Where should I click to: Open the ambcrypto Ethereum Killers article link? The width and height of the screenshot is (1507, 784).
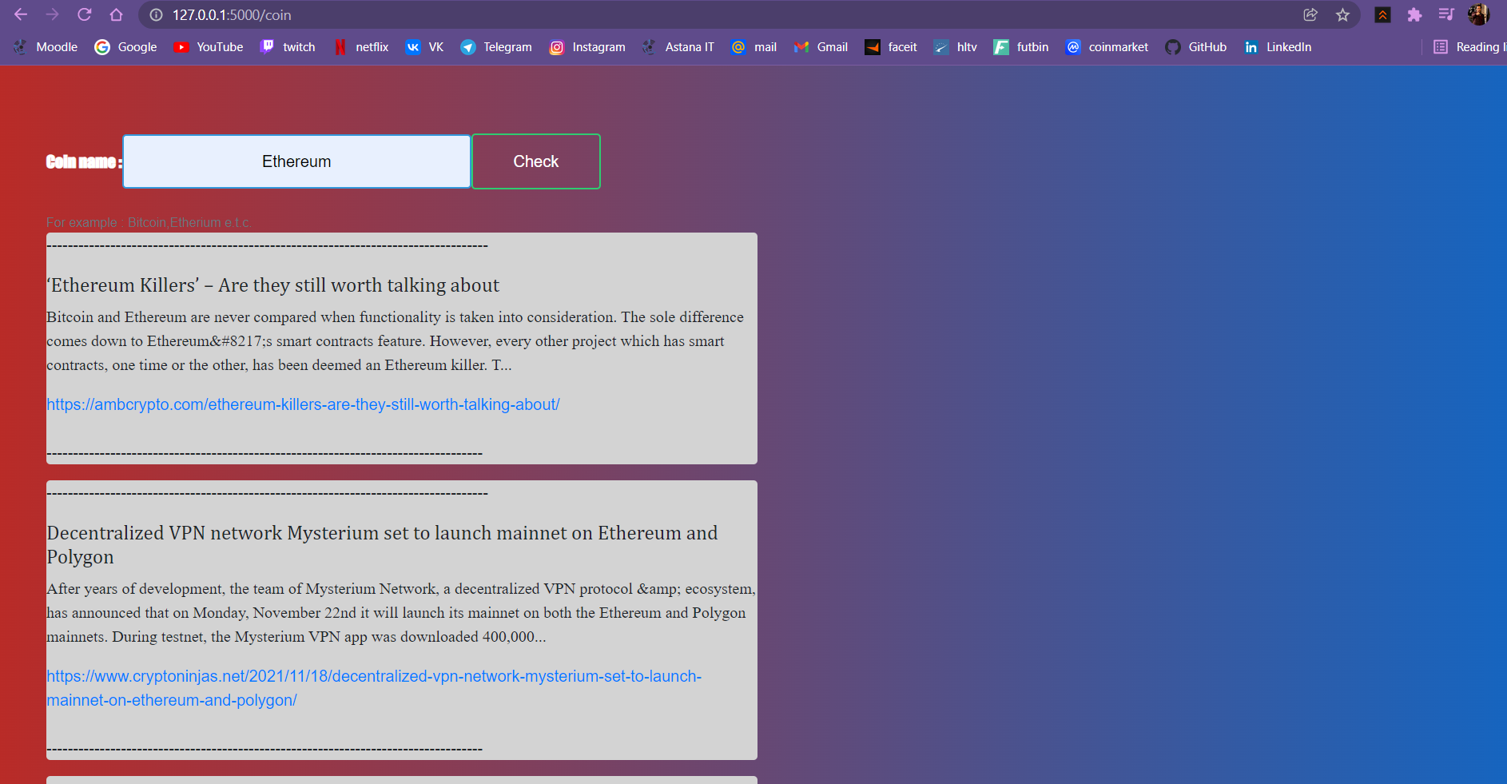coord(304,404)
